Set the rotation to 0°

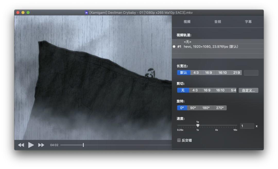[182, 108]
